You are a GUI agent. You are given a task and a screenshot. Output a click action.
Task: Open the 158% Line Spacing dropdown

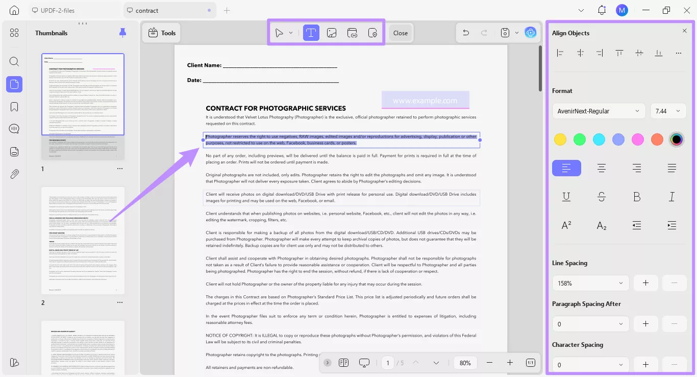[x=590, y=283]
